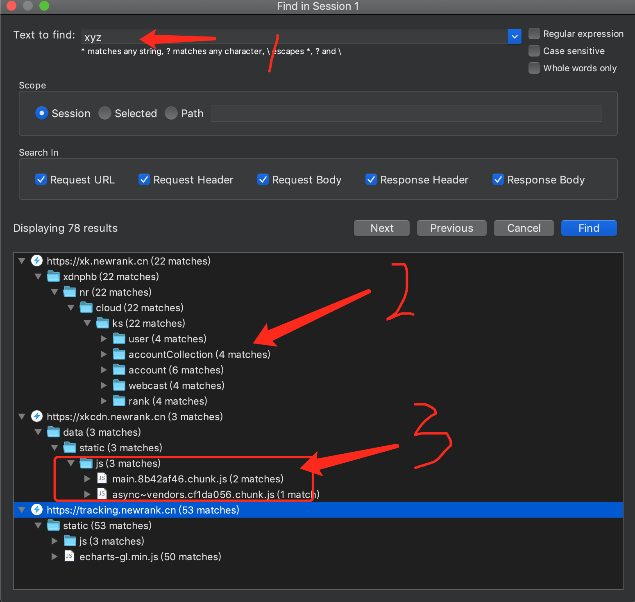Click js folder icon under tracking static

[70, 541]
